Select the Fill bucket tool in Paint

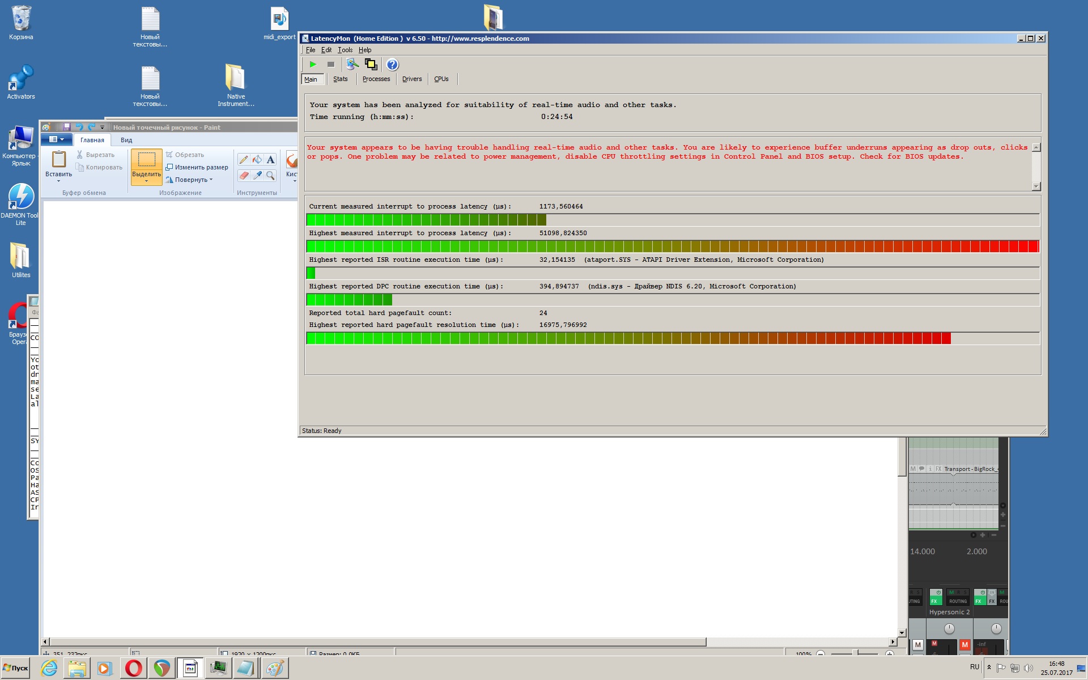pyautogui.click(x=257, y=160)
